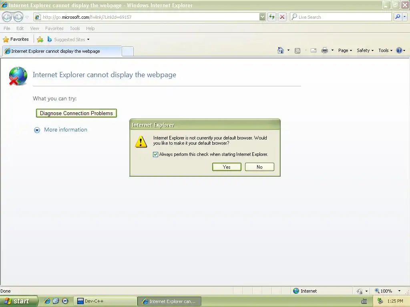410x307 pixels.
Task: Click the Favorites star button
Action: coord(16,40)
